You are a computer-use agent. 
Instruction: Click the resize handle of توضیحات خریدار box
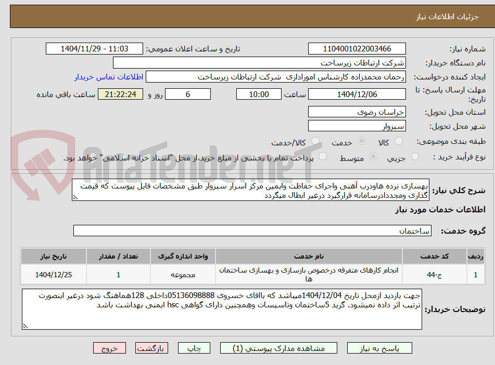26,326
